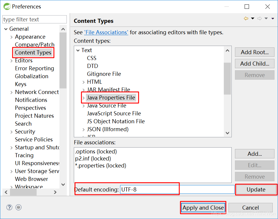278x219 pixels.
Task: Click preferences tree scroll-up arrow
Action: click(x=63, y=29)
